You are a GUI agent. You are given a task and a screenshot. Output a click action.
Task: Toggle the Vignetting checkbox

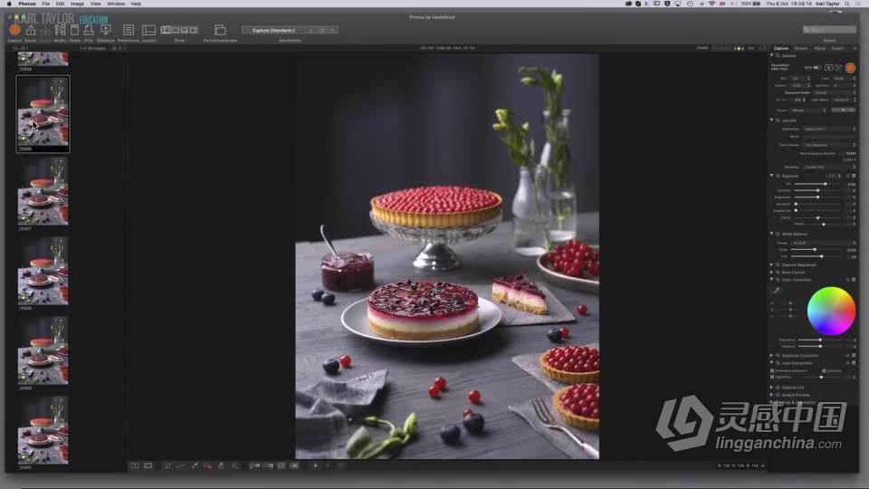point(772,377)
